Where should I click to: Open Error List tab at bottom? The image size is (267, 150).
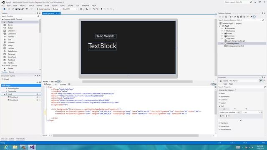click(4, 139)
